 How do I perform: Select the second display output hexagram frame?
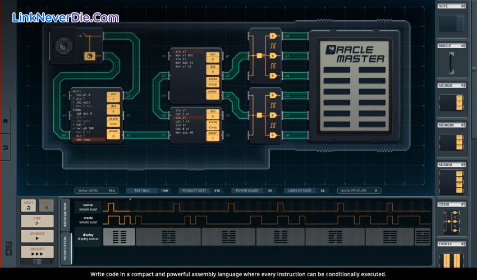[x=168, y=237]
